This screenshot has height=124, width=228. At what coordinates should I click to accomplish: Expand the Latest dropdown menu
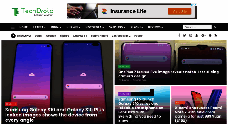click(x=39, y=27)
